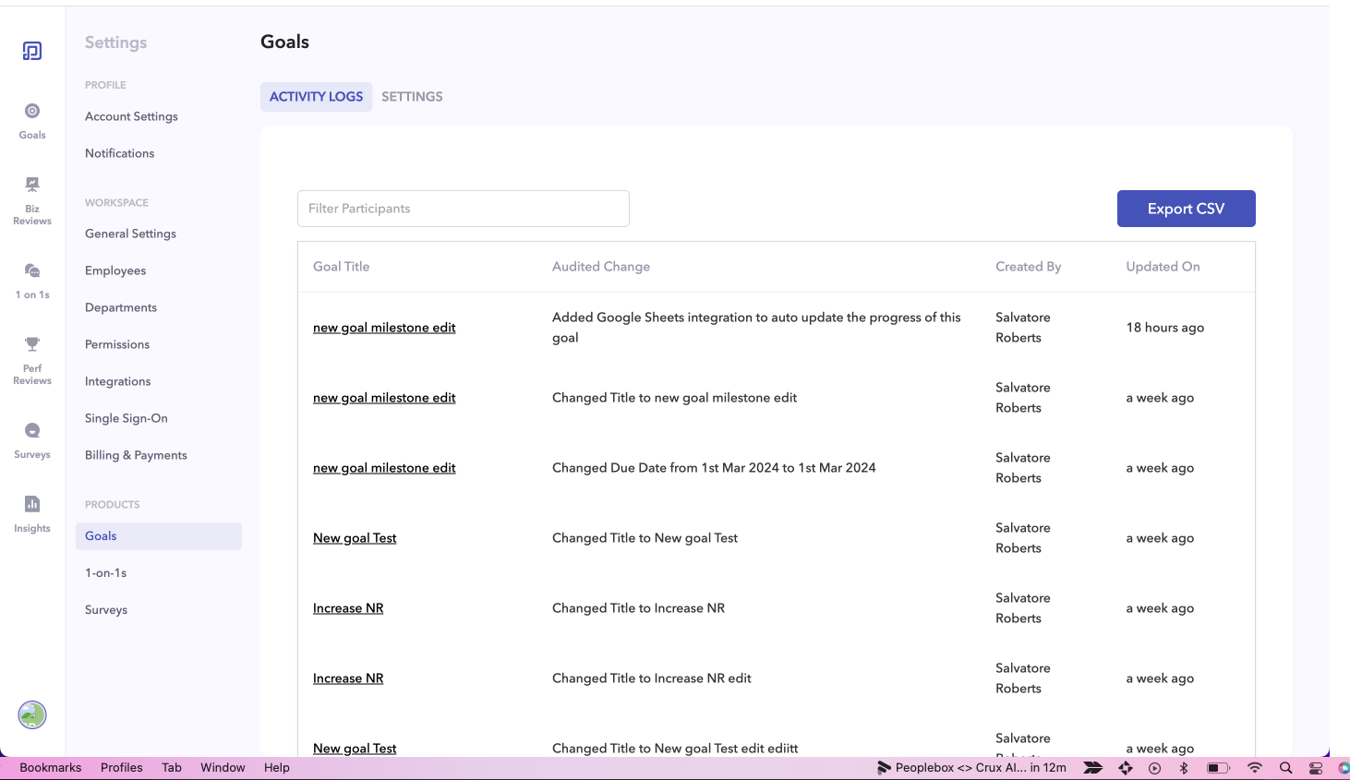Open the Tab menu
Screen dimensions: 1350x780
pos(172,768)
